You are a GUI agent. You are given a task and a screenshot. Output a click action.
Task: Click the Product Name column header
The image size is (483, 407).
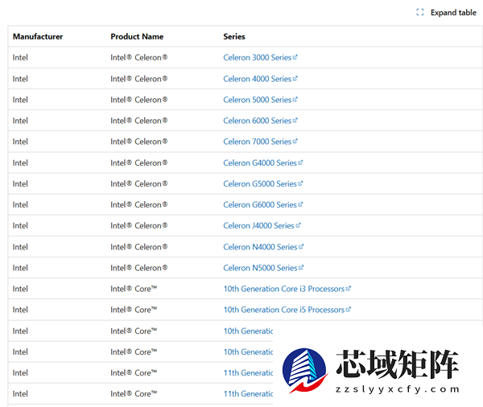(137, 37)
